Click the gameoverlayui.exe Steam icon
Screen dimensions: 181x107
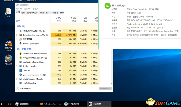pyautogui.click(x=21, y=75)
